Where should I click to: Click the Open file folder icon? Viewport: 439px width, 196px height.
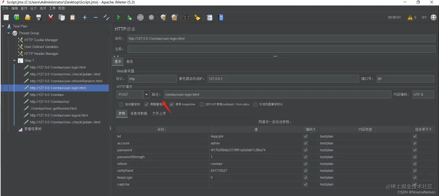click(x=28, y=17)
